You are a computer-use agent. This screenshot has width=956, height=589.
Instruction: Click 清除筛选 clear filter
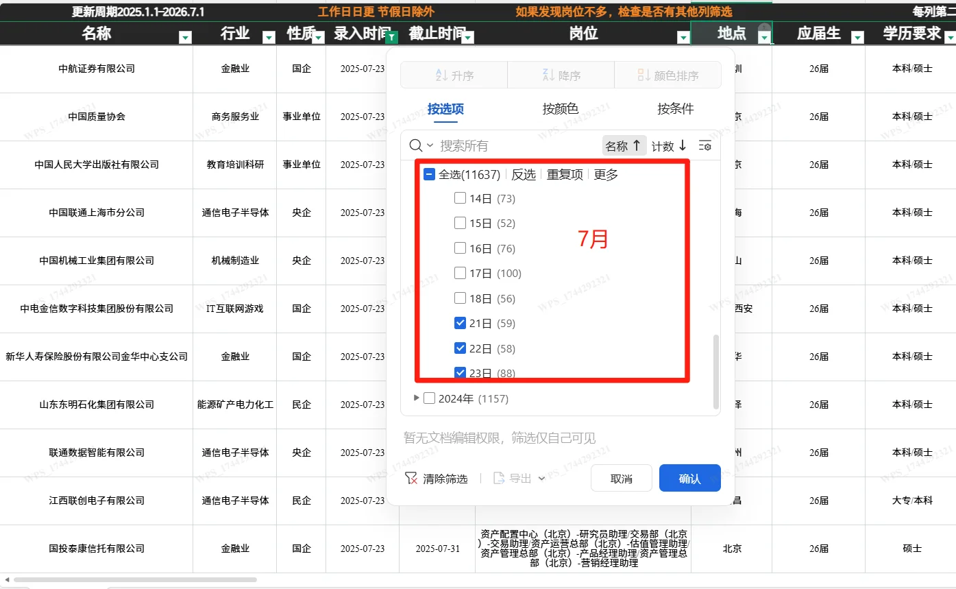pyautogui.click(x=437, y=479)
